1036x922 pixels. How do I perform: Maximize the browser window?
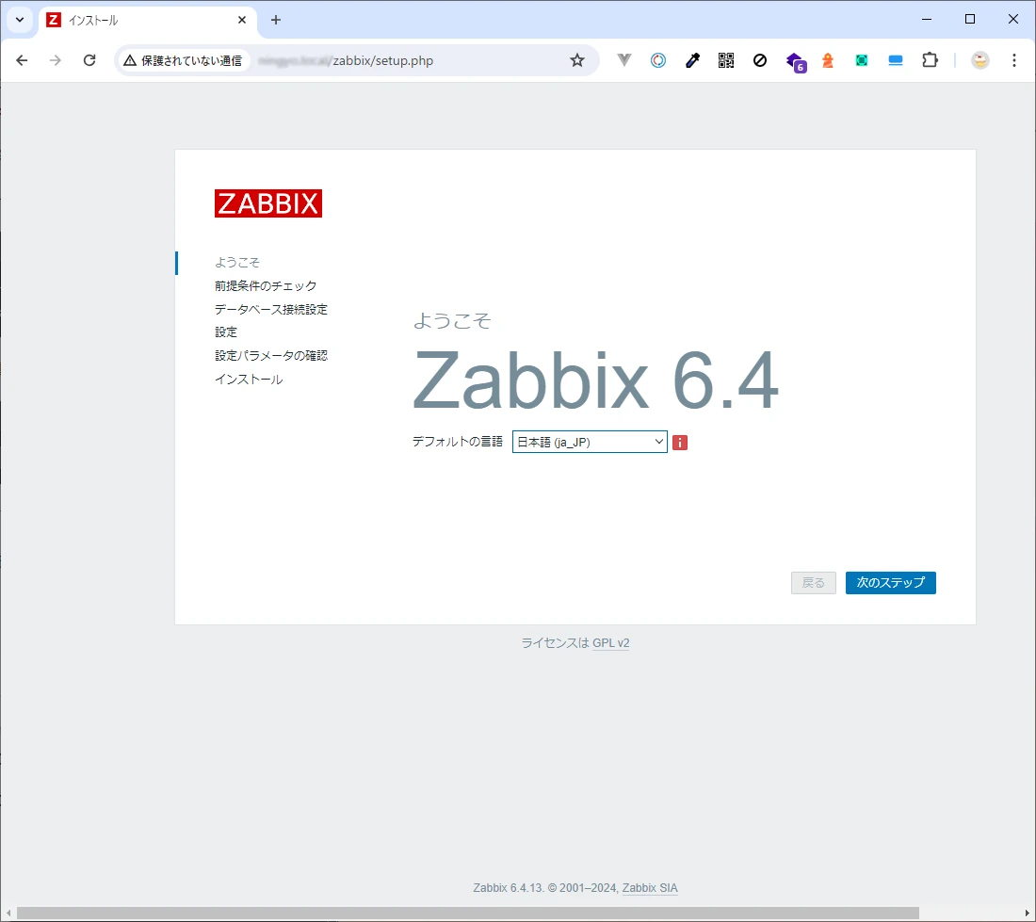(970, 19)
